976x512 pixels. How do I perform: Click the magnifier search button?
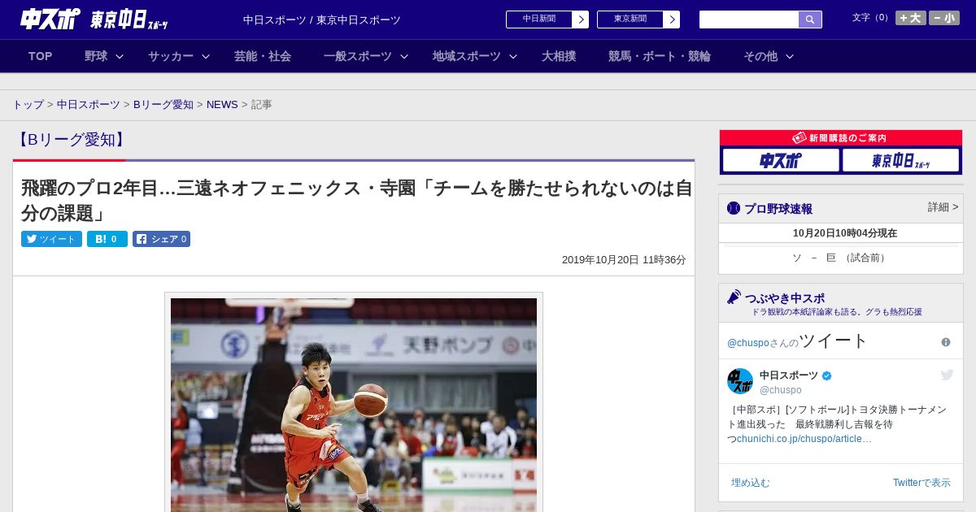[810, 20]
